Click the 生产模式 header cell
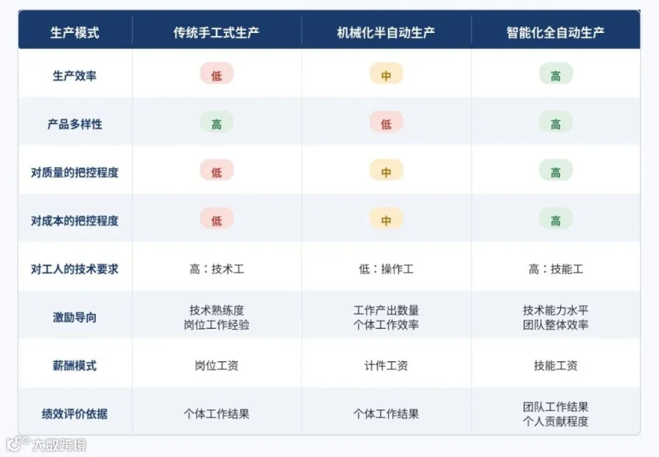This screenshot has height=457, width=659. pyautogui.click(x=75, y=32)
